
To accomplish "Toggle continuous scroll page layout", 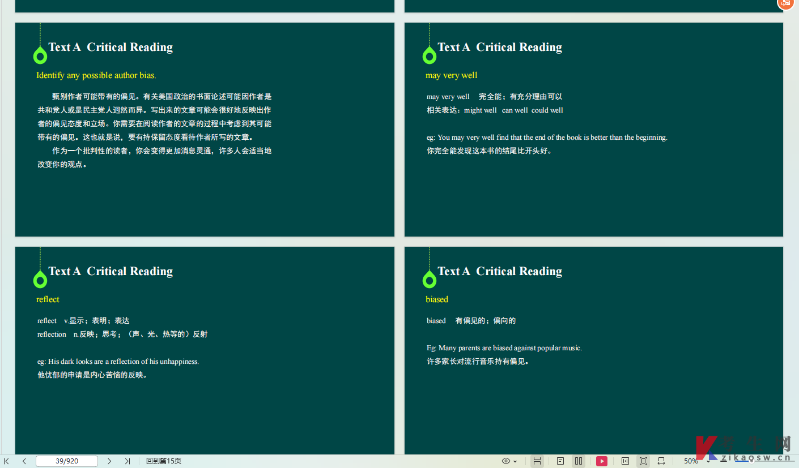I will coord(537,461).
